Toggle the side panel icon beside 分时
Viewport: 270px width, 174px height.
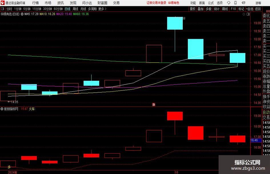[3, 9]
